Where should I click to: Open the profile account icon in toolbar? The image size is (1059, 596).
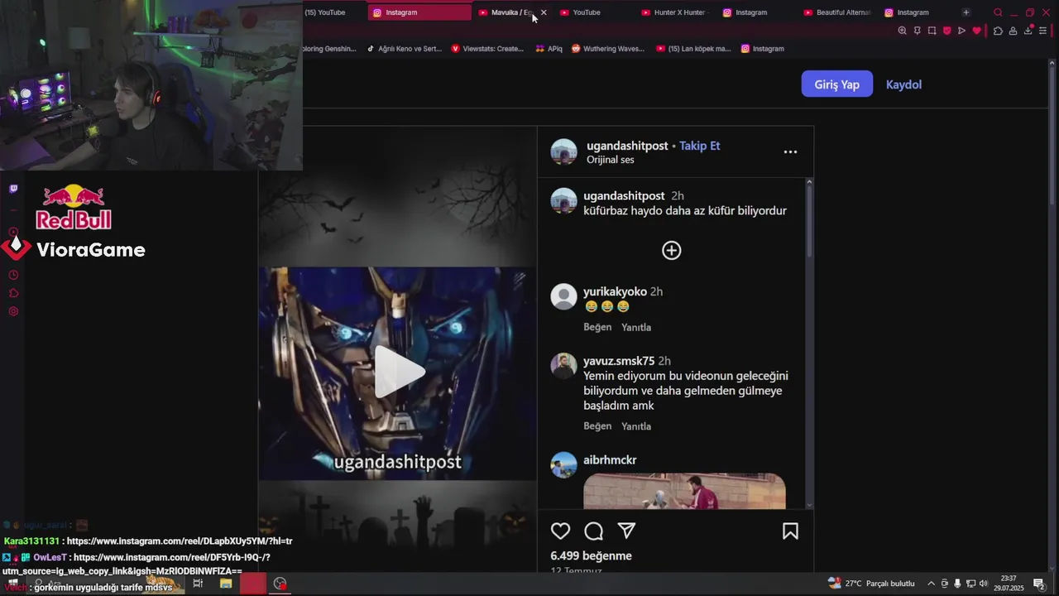(x=1013, y=31)
